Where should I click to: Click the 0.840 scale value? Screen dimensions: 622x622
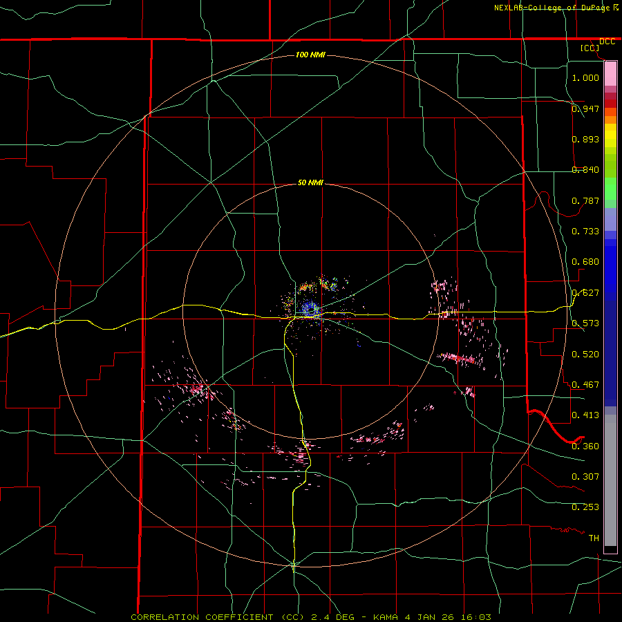(585, 170)
